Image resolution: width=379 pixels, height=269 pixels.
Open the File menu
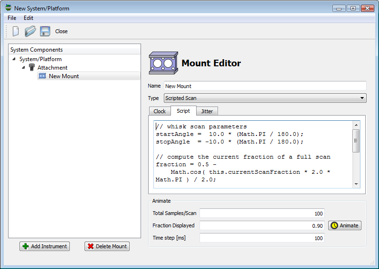tap(12, 18)
